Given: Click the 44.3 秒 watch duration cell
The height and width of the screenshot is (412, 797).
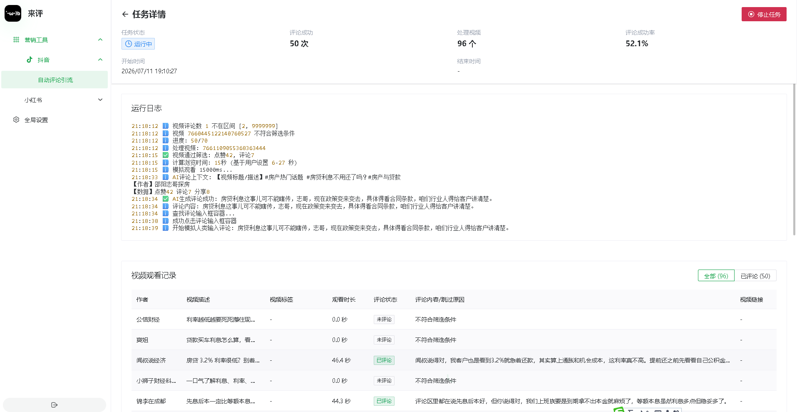Looking at the screenshot, I should click(x=341, y=401).
